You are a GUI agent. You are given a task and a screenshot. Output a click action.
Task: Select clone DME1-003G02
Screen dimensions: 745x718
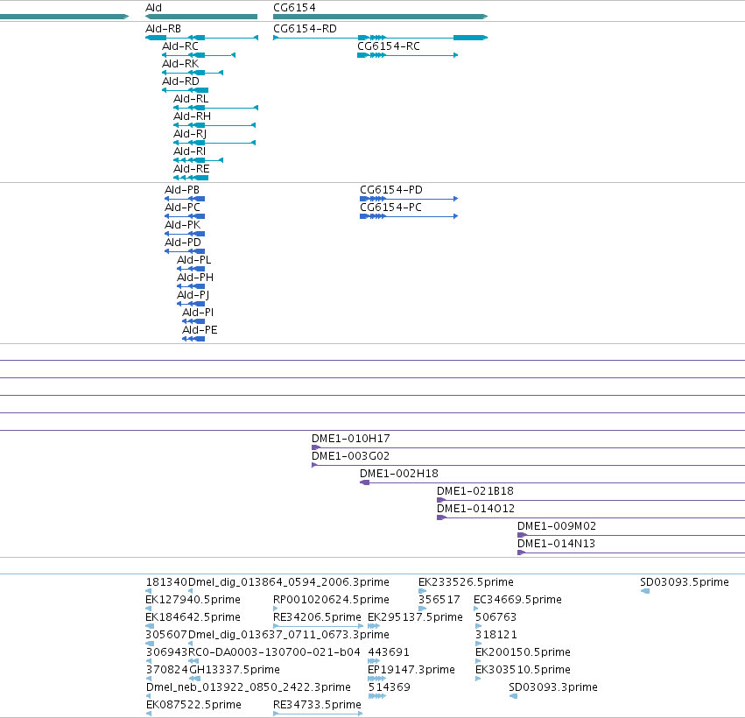click(351, 456)
